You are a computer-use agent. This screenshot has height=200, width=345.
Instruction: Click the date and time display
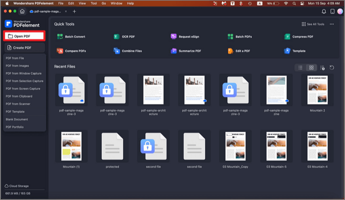pos(324,3)
